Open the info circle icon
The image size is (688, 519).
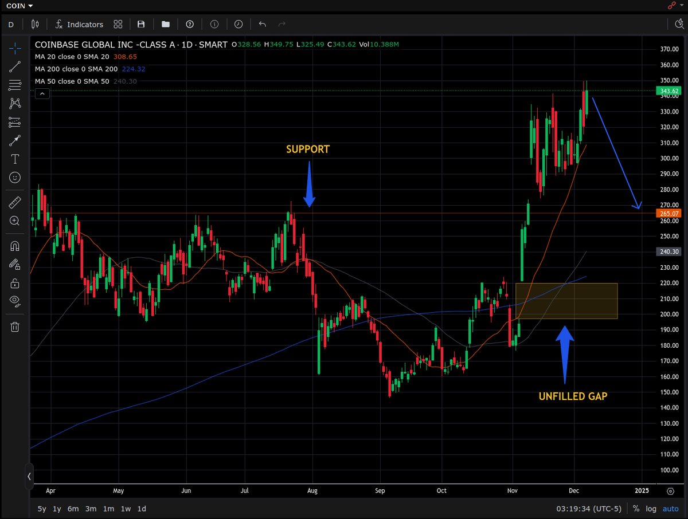(214, 24)
